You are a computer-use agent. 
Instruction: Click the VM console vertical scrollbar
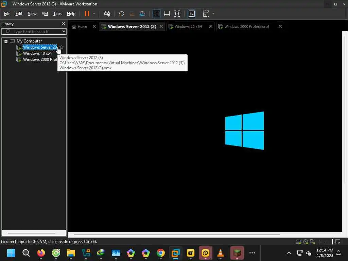pos(345,109)
